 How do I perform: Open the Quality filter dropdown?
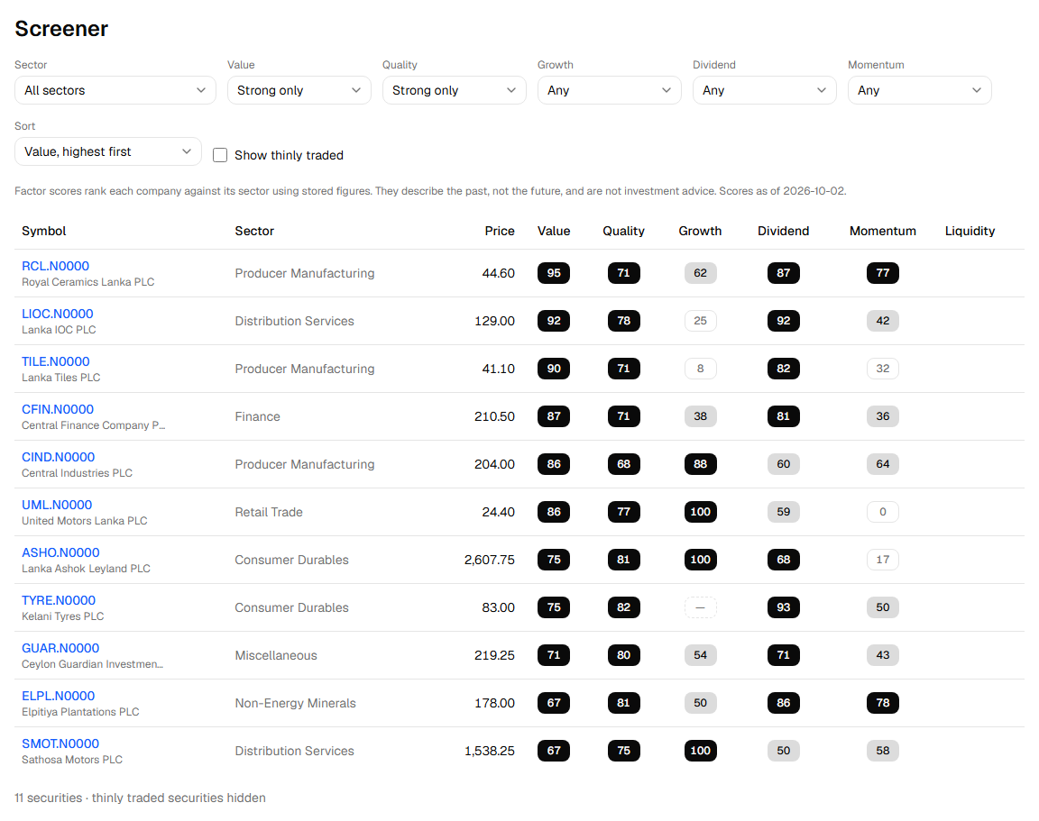[454, 90]
